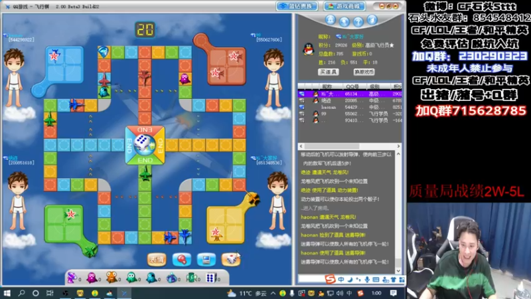Image resolution: width=531 pixels, height=299 pixels.
Task: Focus the chat message input field
Action: click(x=311, y=279)
